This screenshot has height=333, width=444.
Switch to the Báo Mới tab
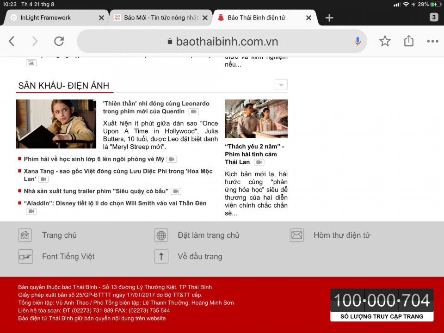(157, 18)
